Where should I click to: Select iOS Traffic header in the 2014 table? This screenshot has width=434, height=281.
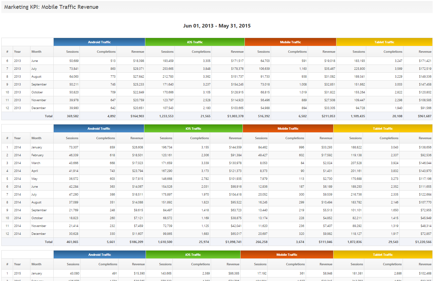pyautogui.click(x=193, y=129)
